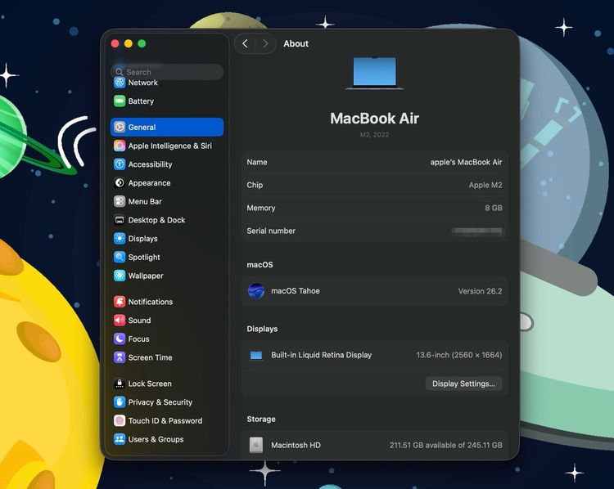Click the Macintosh HD drive icon
Screen dimensions: 614x489
click(x=256, y=445)
